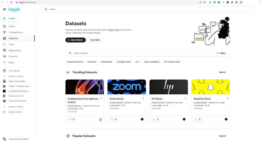Select the Classification tag chip
Image resolution: width=262 pixels, height=142 pixels.
(x=106, y=62)
